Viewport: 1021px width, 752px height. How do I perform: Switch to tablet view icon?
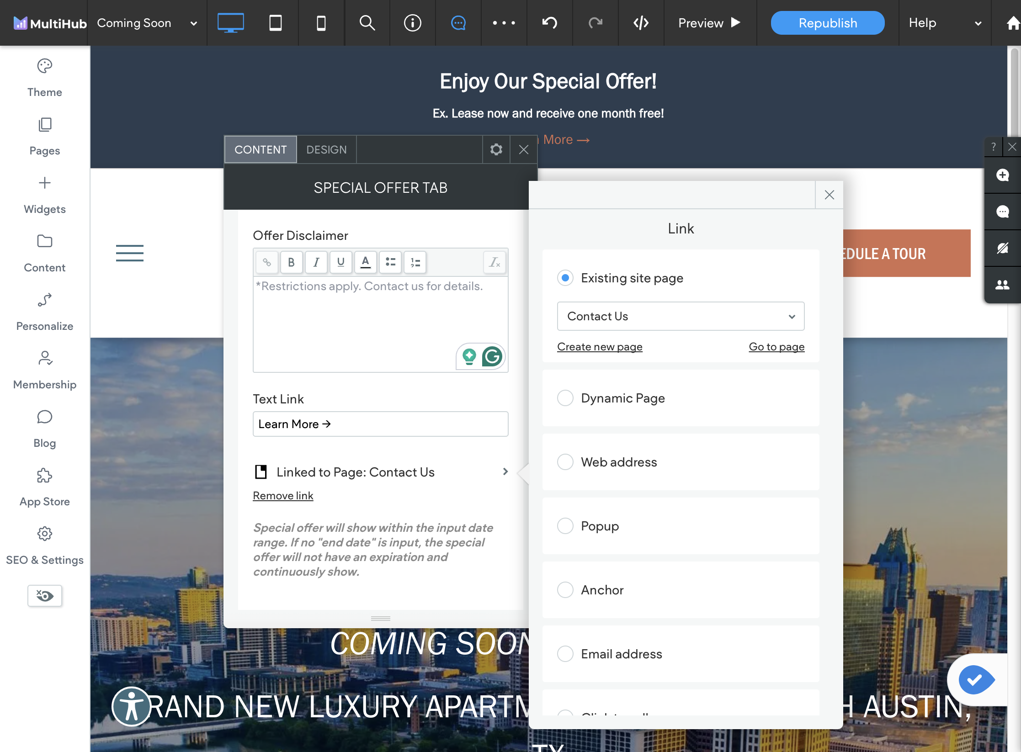pyautogui.click(x=276, y=23)
